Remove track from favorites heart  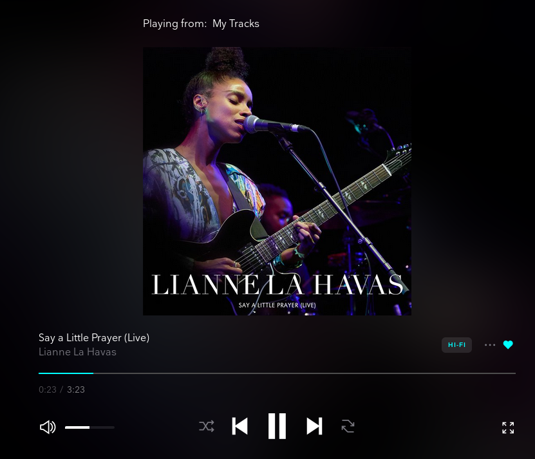point(508,344)
